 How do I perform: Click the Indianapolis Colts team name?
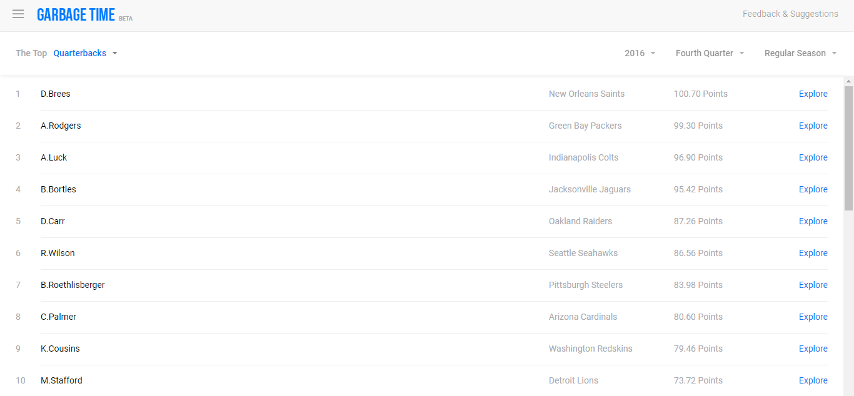click(x=583, y=157)
